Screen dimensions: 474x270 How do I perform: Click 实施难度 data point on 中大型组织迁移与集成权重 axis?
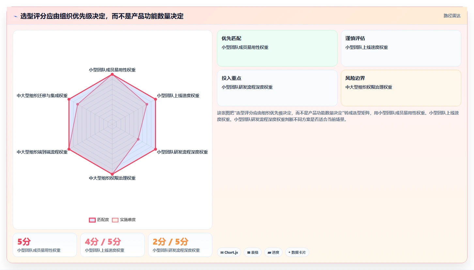78,104
